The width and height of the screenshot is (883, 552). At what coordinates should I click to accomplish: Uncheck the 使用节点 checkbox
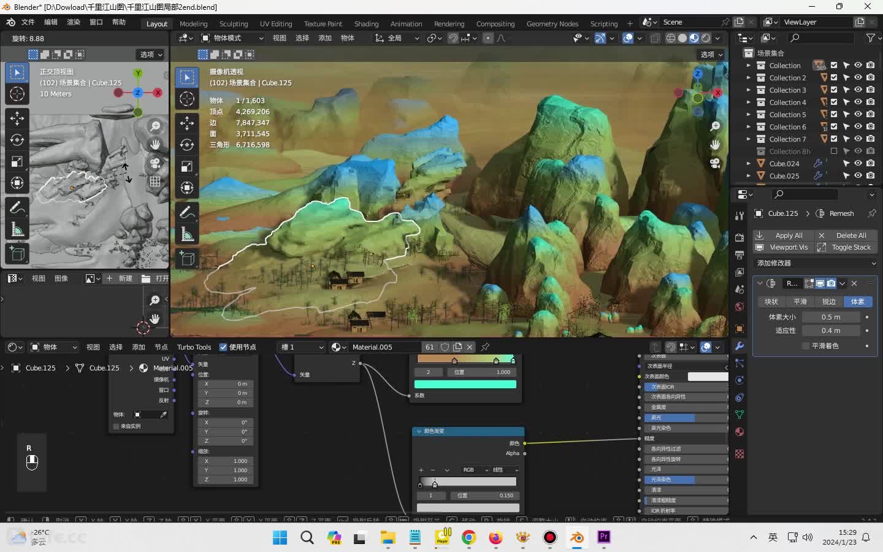coord(223,347)
